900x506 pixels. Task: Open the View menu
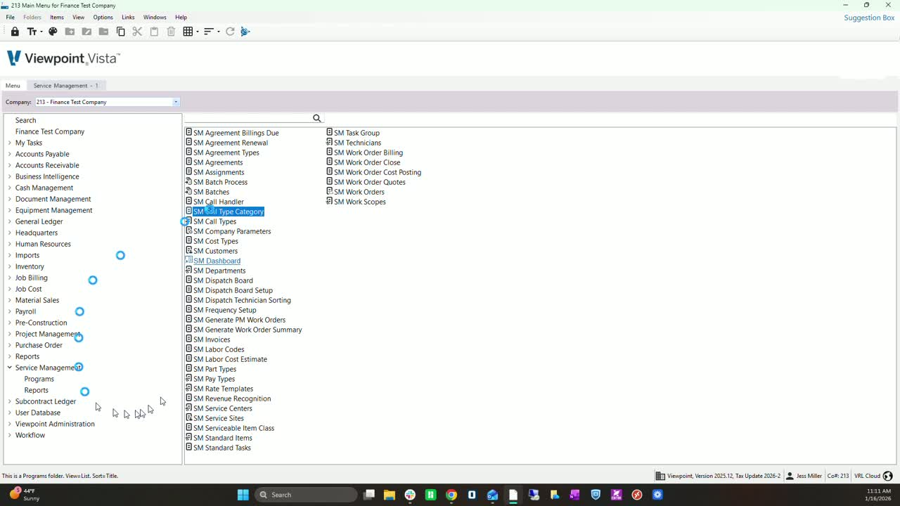78,17
